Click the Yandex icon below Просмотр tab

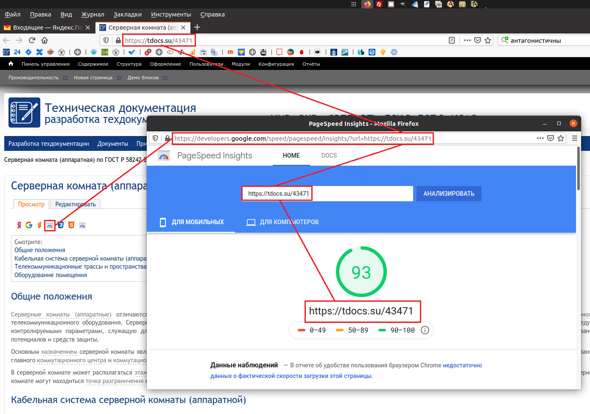[x=19, y=225]
